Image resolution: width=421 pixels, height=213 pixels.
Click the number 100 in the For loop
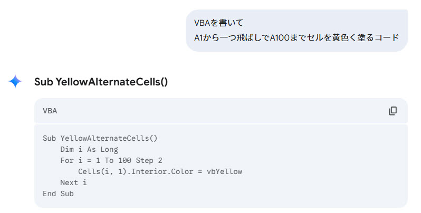[x=125, y=161]
